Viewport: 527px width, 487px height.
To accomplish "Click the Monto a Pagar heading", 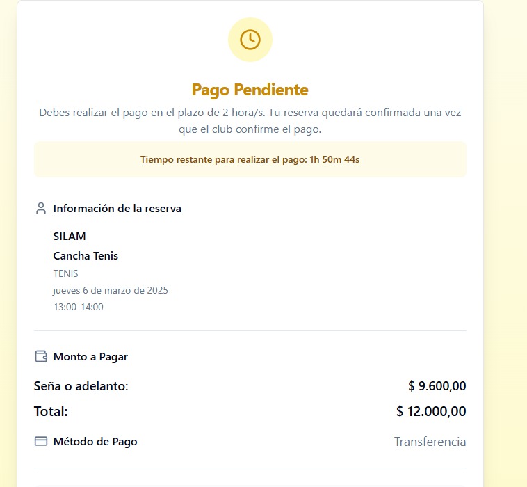I will pos(90,356).
